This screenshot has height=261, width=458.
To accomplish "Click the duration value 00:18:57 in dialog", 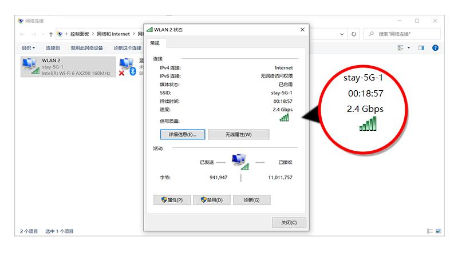I will click(x=283, y=101).
